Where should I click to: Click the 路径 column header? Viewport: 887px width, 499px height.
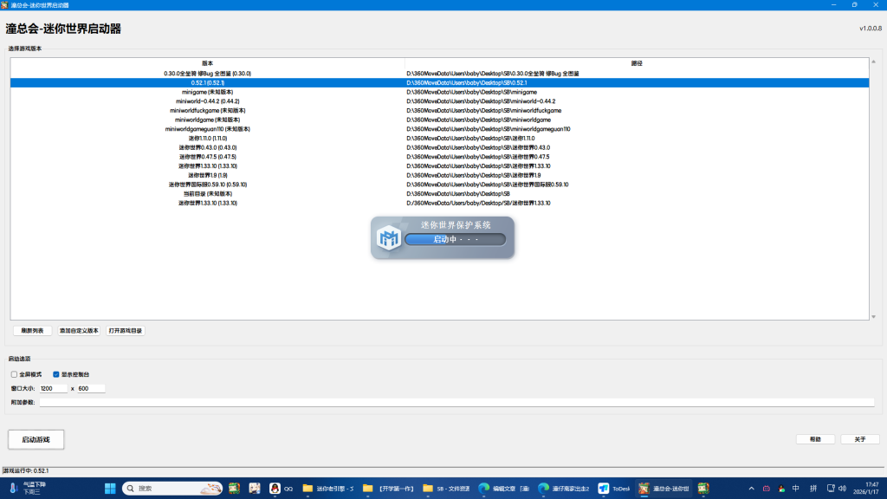click(x=637, y=63)
